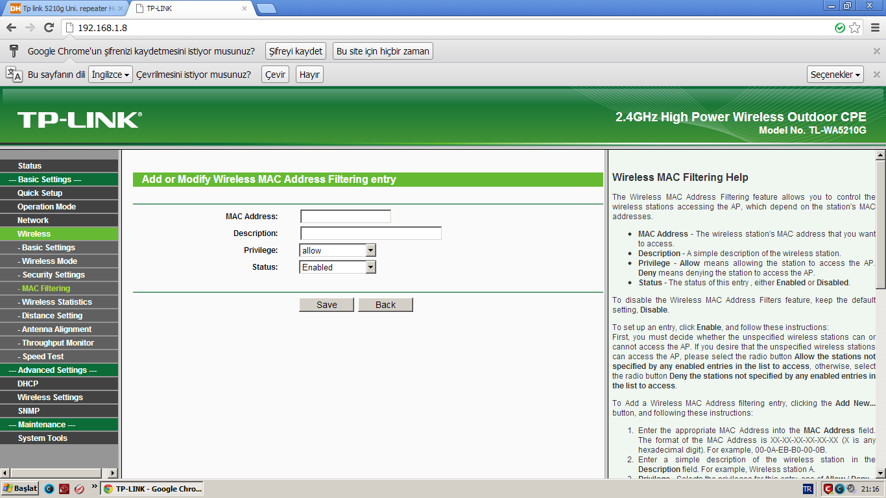Open DHCP in sidebar
Image resolution: width=886 pixels, height=498 pixels.
coord(59,384)
